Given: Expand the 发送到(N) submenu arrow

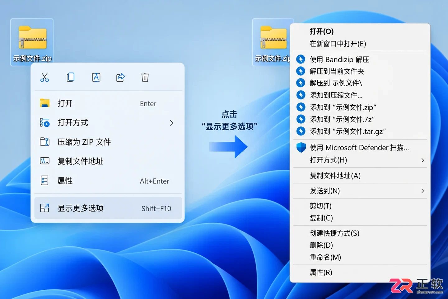Looking at the screenshot, I should click(422, 191).
